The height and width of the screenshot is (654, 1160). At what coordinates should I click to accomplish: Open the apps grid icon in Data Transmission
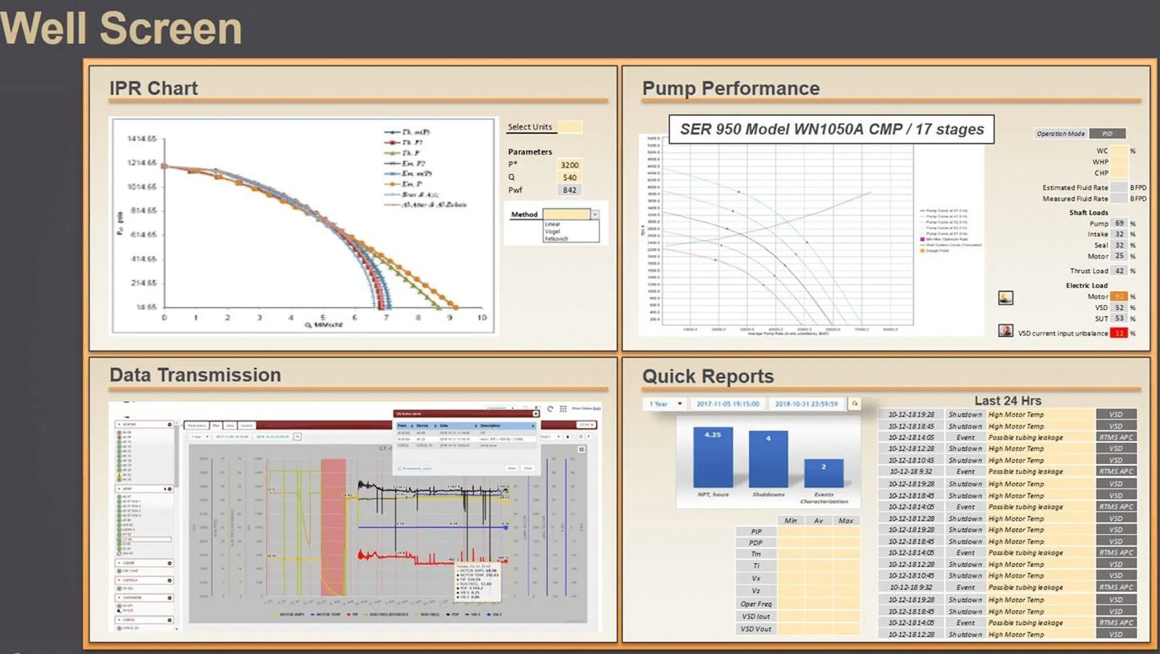coord(563,409)
